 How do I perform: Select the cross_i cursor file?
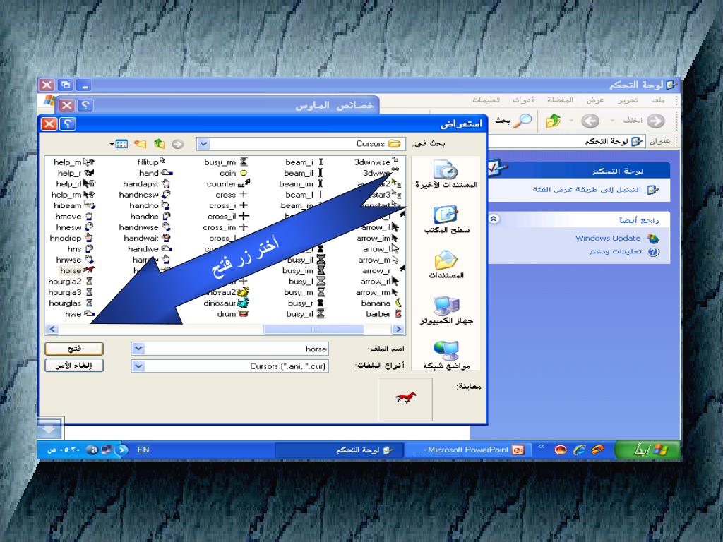point(228,205)
